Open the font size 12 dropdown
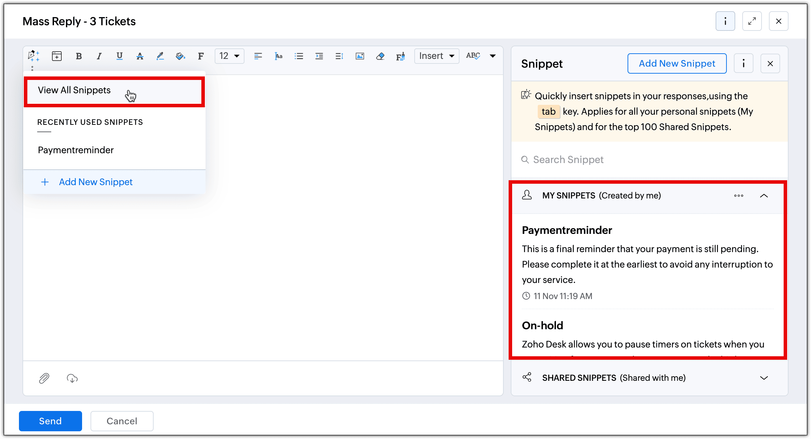The image size is (811, 439). (x=229, y=56)
